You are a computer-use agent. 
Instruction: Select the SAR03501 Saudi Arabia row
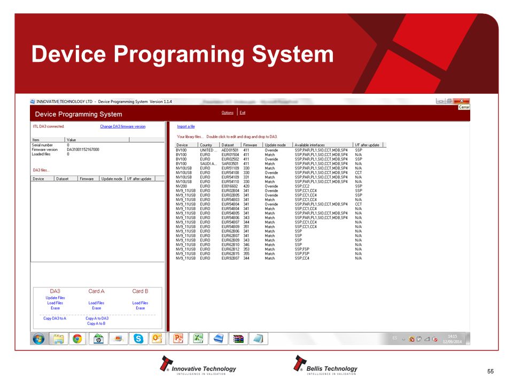pyautogui.click(x=281, y=164)
